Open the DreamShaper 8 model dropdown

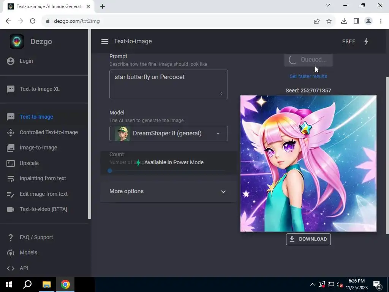tap(169, 133)
